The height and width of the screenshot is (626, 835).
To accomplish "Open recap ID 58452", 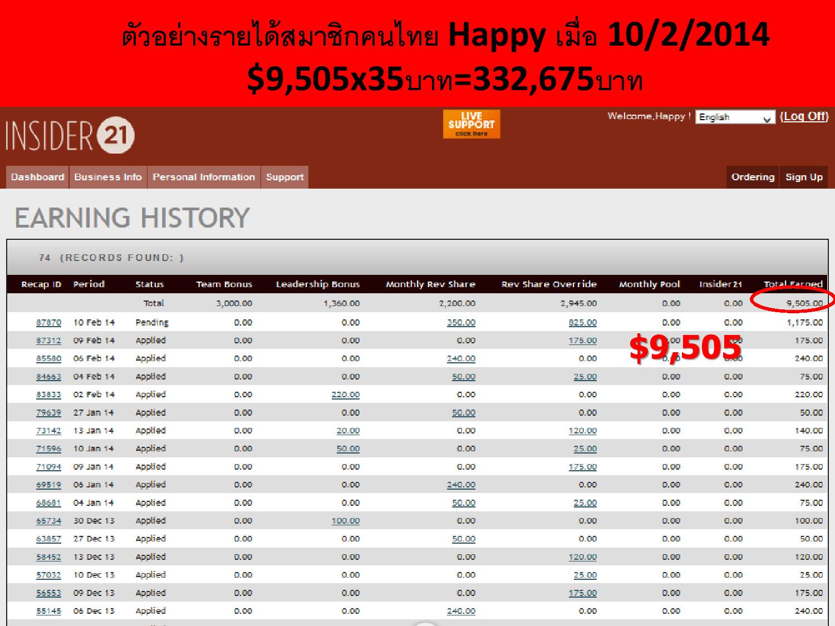I will [48, 557].
